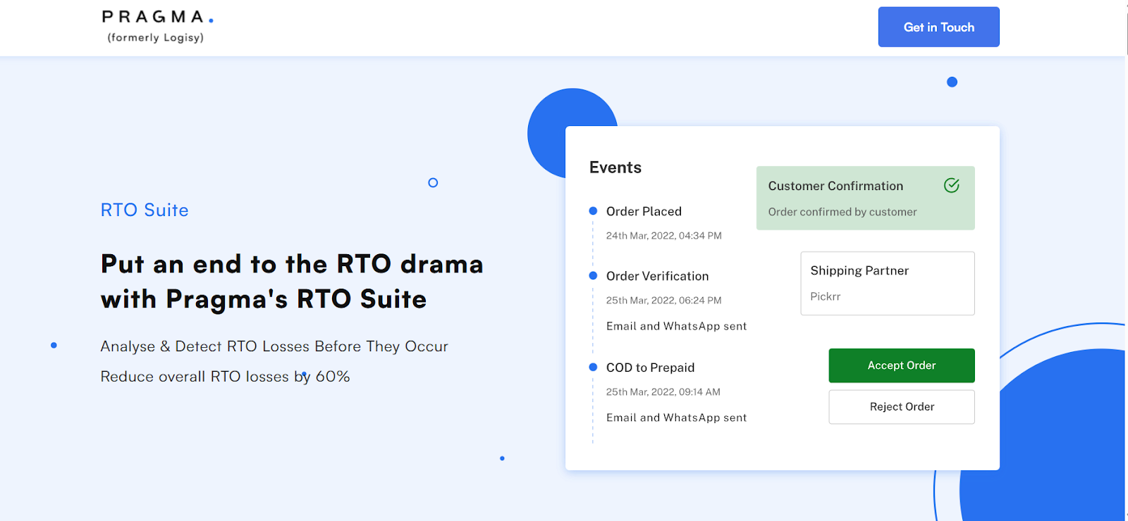Click the COD to Prepaid event bullet

[593, 367]
